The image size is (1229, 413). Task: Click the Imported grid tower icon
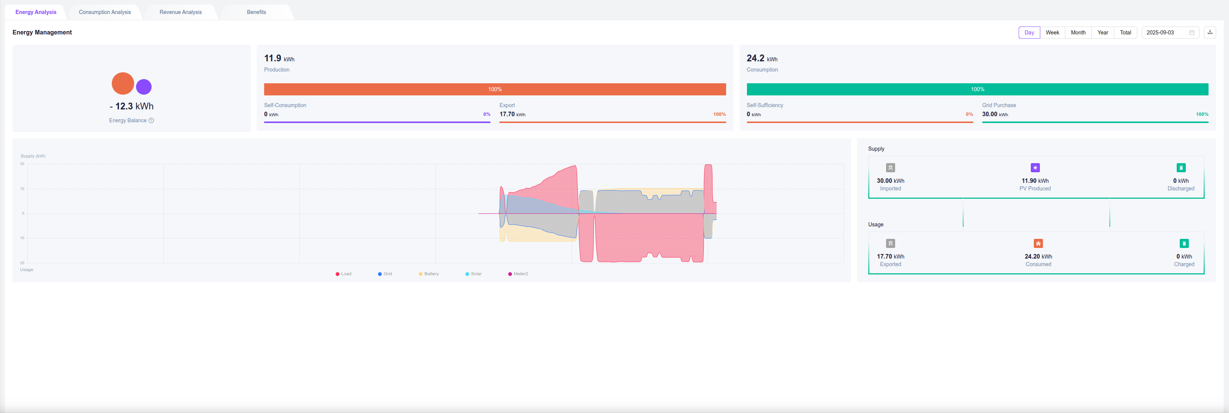(890, 168)
